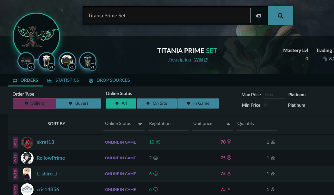
Task: Open the Neuroptics component icon
Action: click(x=46, y=61)
